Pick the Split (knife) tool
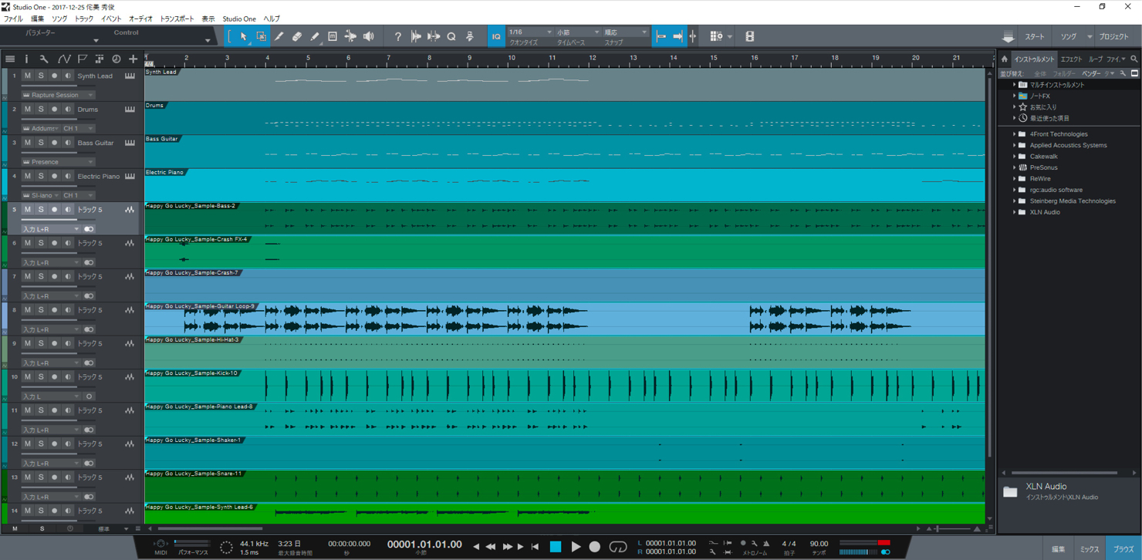Viewport: 1142px width, 560px height. pyautogui.click(x=279, y=36)
